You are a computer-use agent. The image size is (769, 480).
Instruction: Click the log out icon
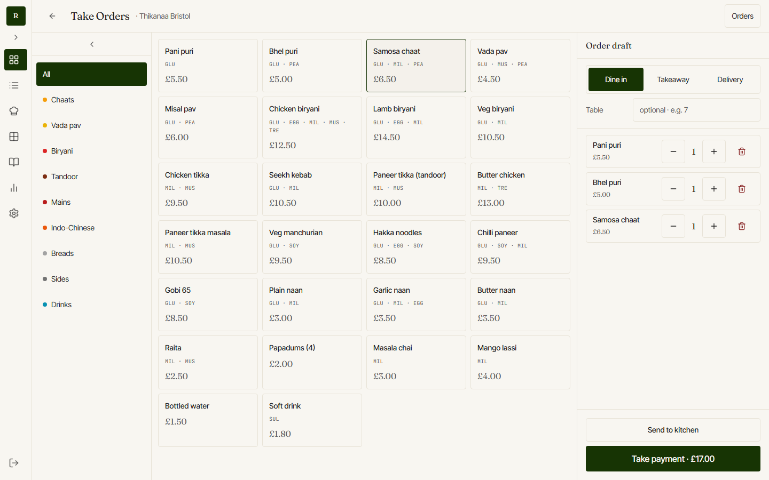point(14,463)
